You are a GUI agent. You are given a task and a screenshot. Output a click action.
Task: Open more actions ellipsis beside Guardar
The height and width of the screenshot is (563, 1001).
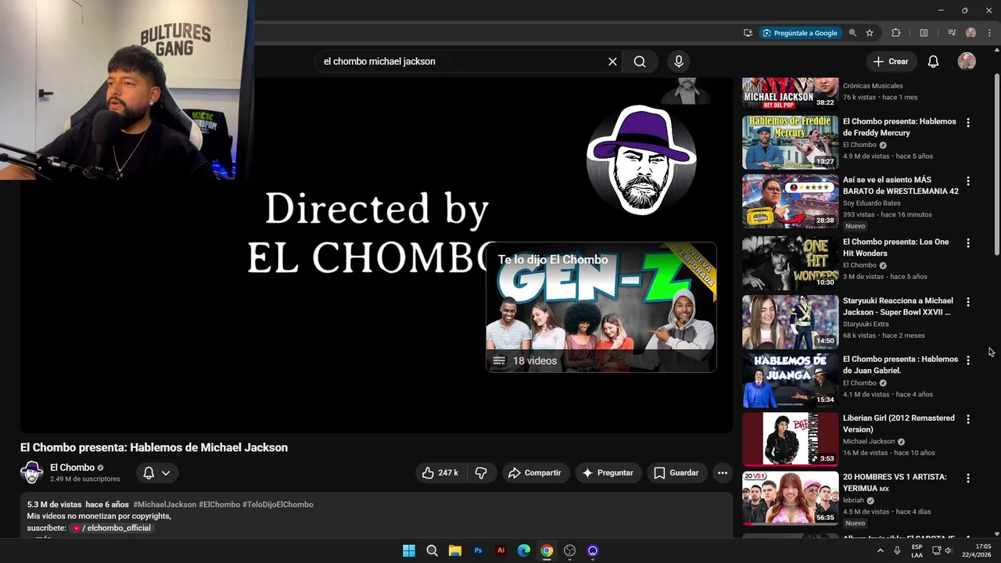723,473
